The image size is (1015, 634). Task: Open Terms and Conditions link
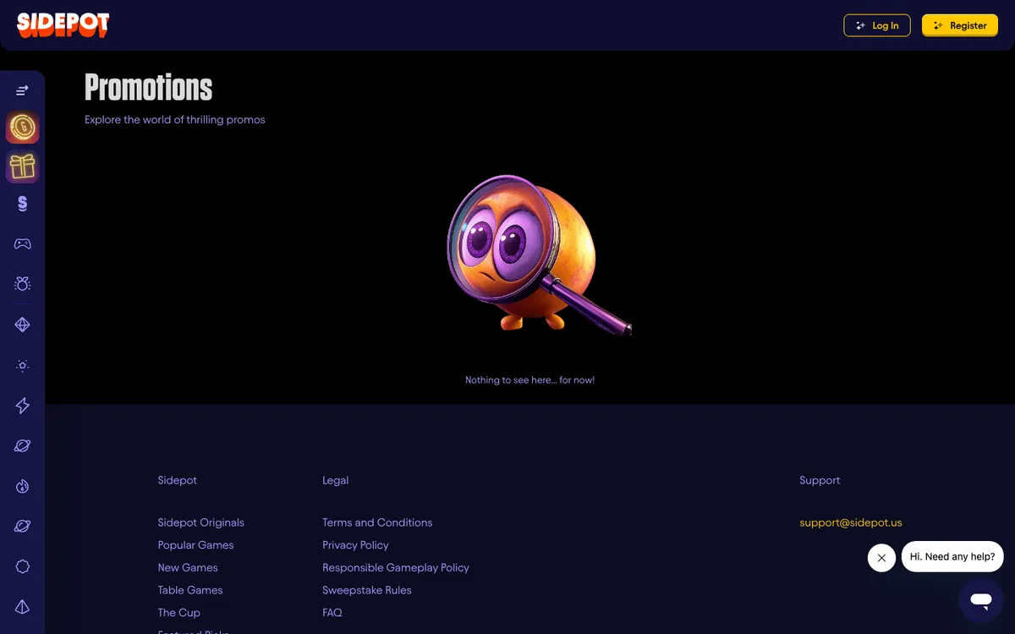point(377,522)
